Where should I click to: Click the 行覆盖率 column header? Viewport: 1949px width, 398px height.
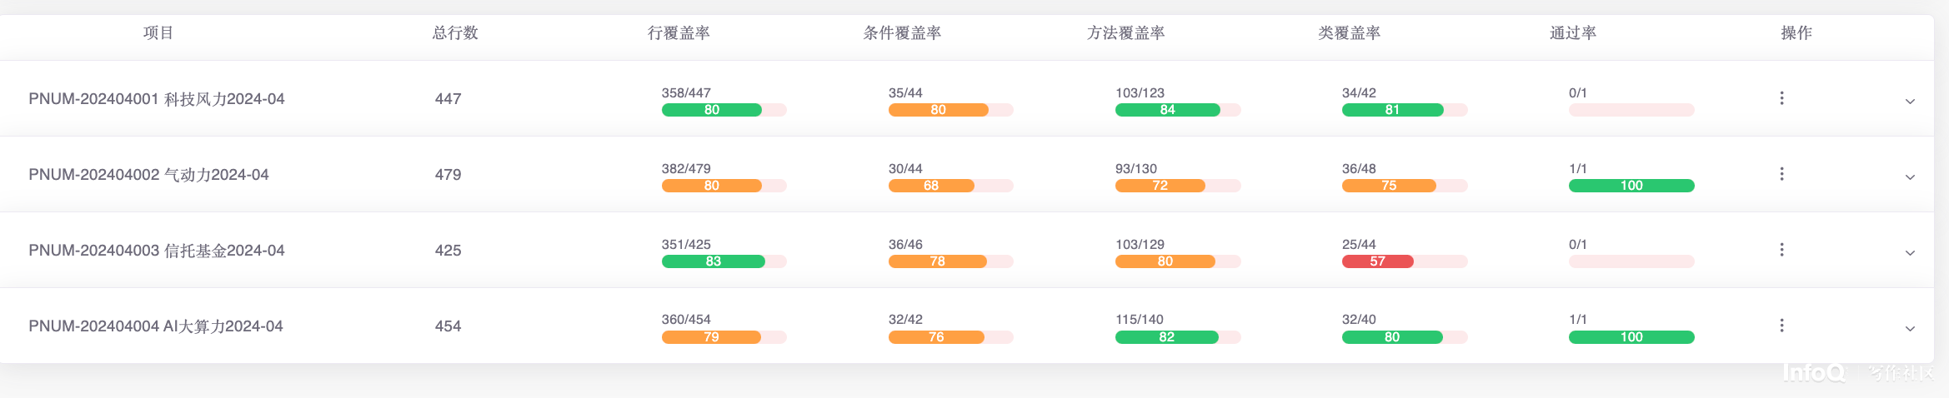point(679,33)
